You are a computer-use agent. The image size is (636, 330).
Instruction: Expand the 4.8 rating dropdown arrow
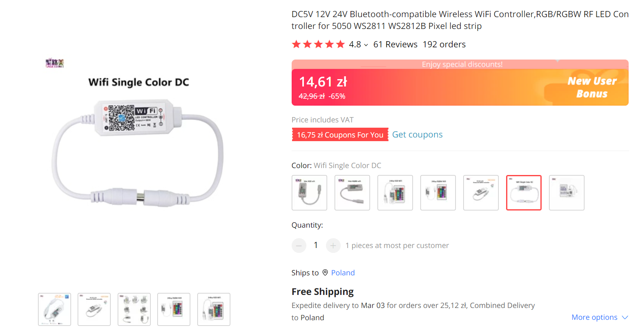[x=366, y=45]
